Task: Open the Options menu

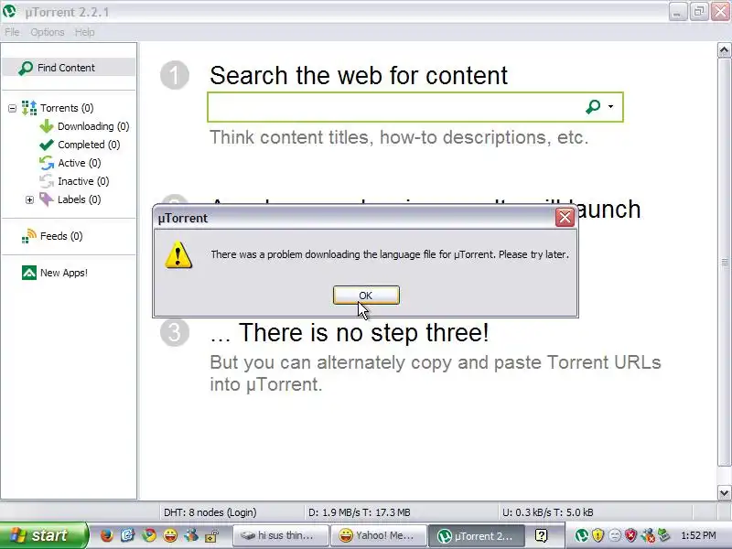Action: (x=48, y=32)
